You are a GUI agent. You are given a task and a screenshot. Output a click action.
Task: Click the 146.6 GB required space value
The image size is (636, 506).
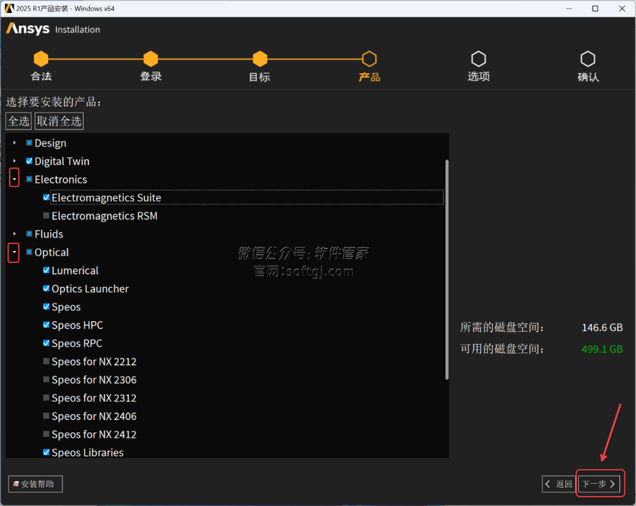coord(602,328)
